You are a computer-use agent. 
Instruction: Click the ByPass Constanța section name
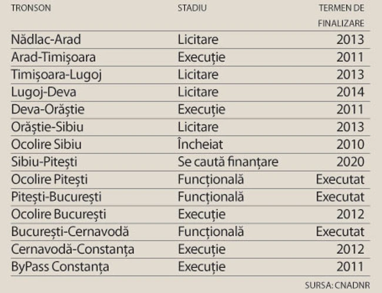pyautogui.click(x=60, y=267)
